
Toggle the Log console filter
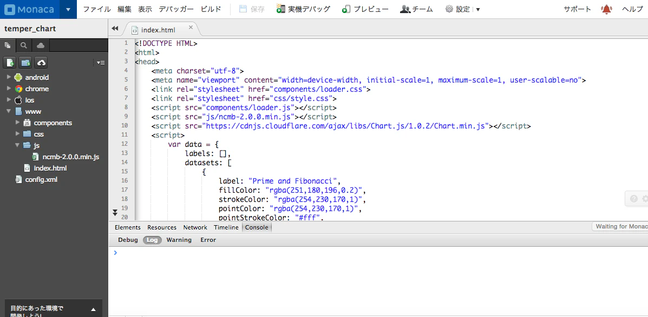point(152,240)
